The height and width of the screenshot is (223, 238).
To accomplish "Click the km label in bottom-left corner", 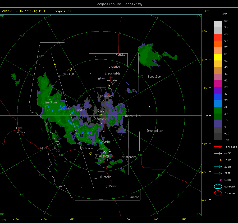I will pos(4,220).
